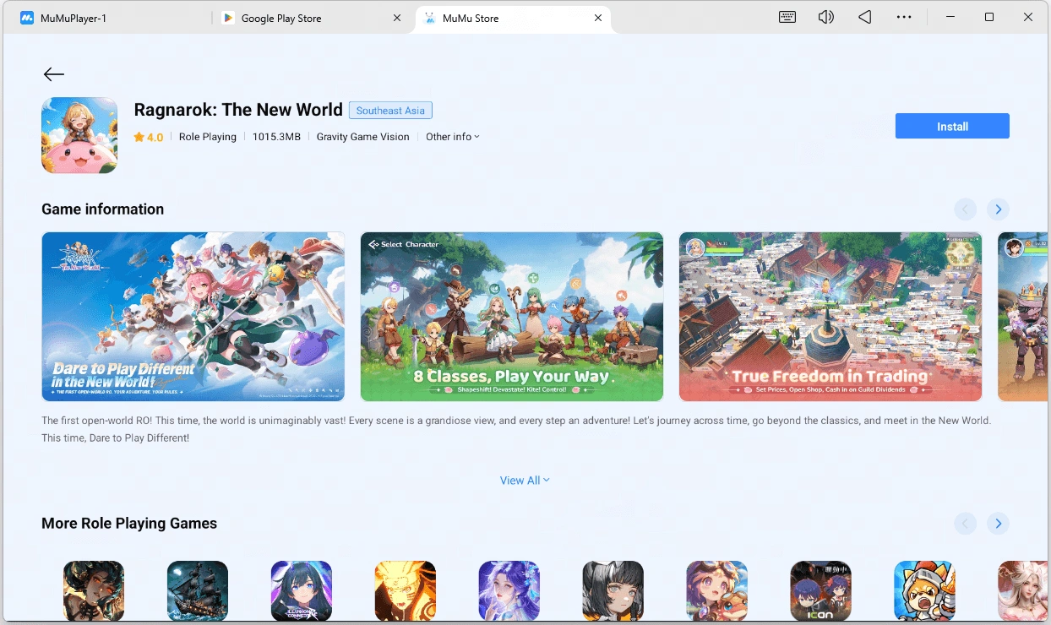Open the Dare to Play Different screenshot
The width and height of the screenshot is (1051, 625).
click(193, 317)
